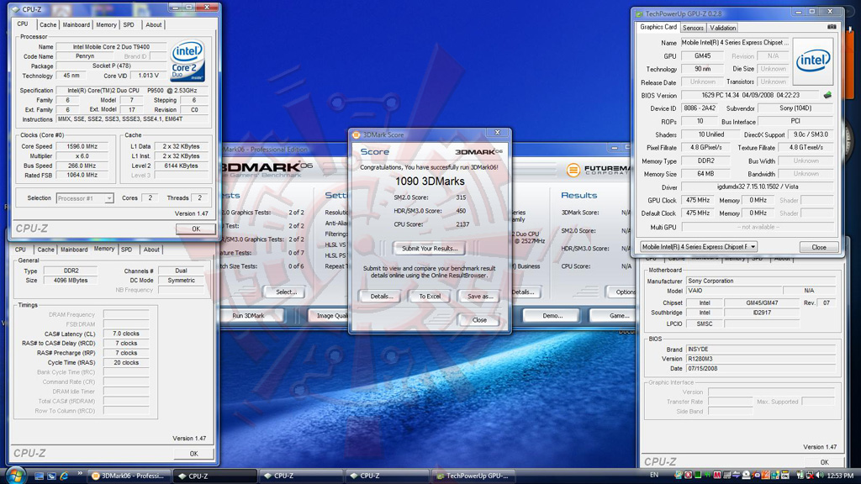861x484 pixels.
Task: Open the GPU selection dropdown in GPU-Z
Action: [699, 247]
